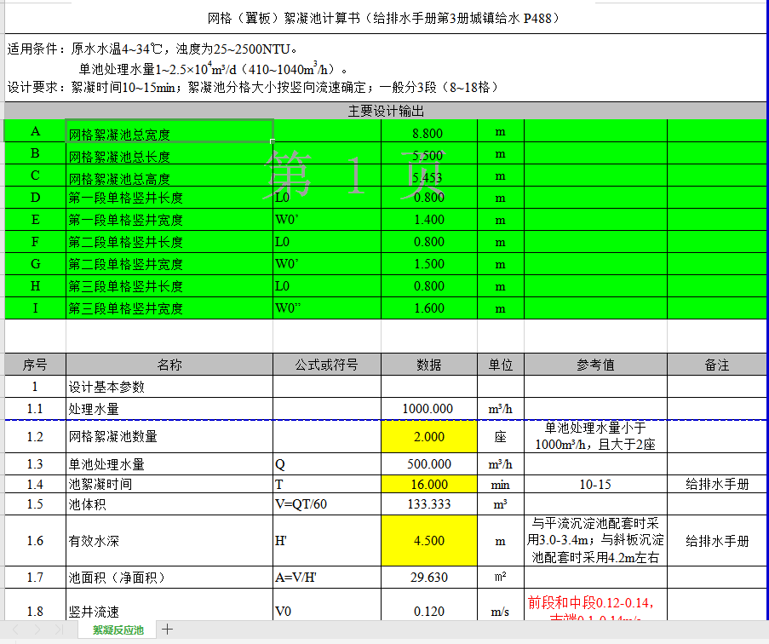Screen dimensions: 769x644
Task: Select the L0 symbol in the 第三段单格竖井长度 row
Action: [x=327, y=286]
